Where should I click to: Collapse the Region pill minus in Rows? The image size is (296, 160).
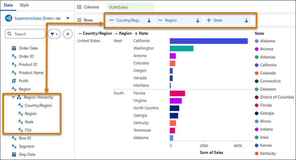point(160,20)
